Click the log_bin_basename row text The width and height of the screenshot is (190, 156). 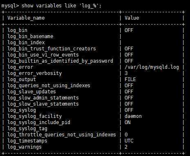(x=30, y=36)
